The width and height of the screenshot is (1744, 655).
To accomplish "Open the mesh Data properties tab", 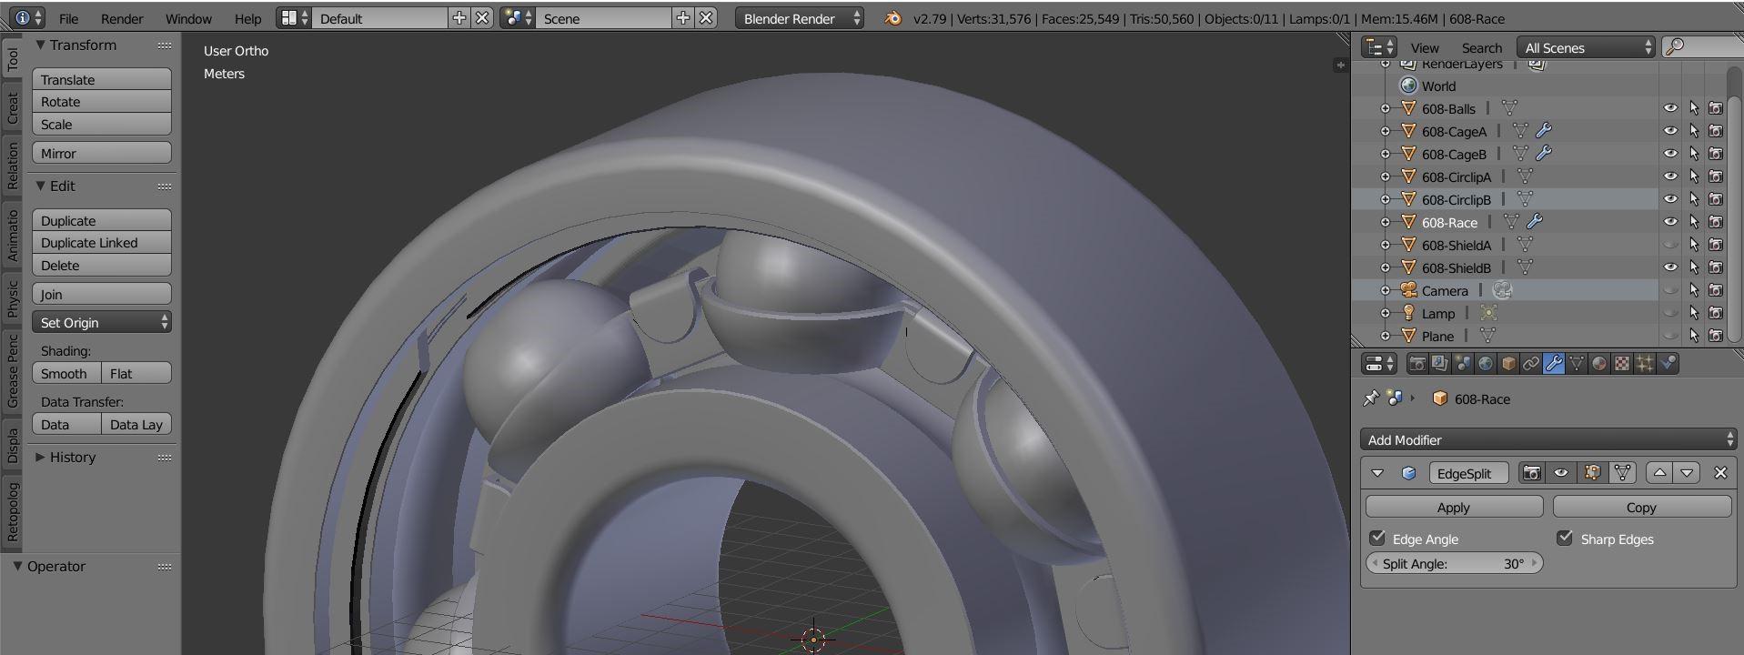I will click(1576, 364).
